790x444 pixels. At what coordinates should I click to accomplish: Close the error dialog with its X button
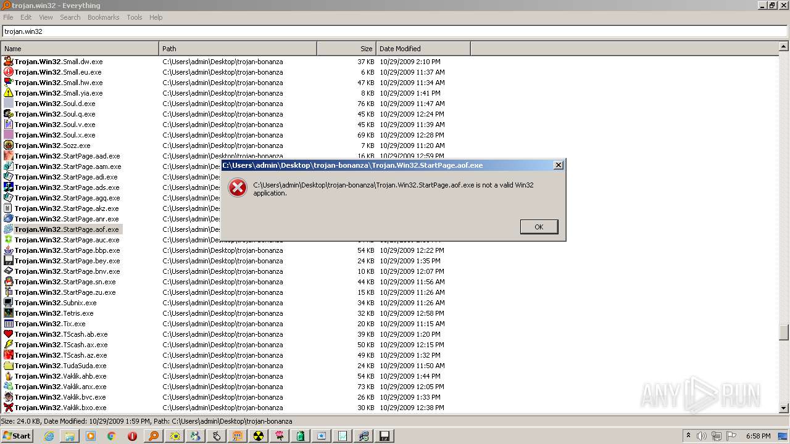[558, 165]
